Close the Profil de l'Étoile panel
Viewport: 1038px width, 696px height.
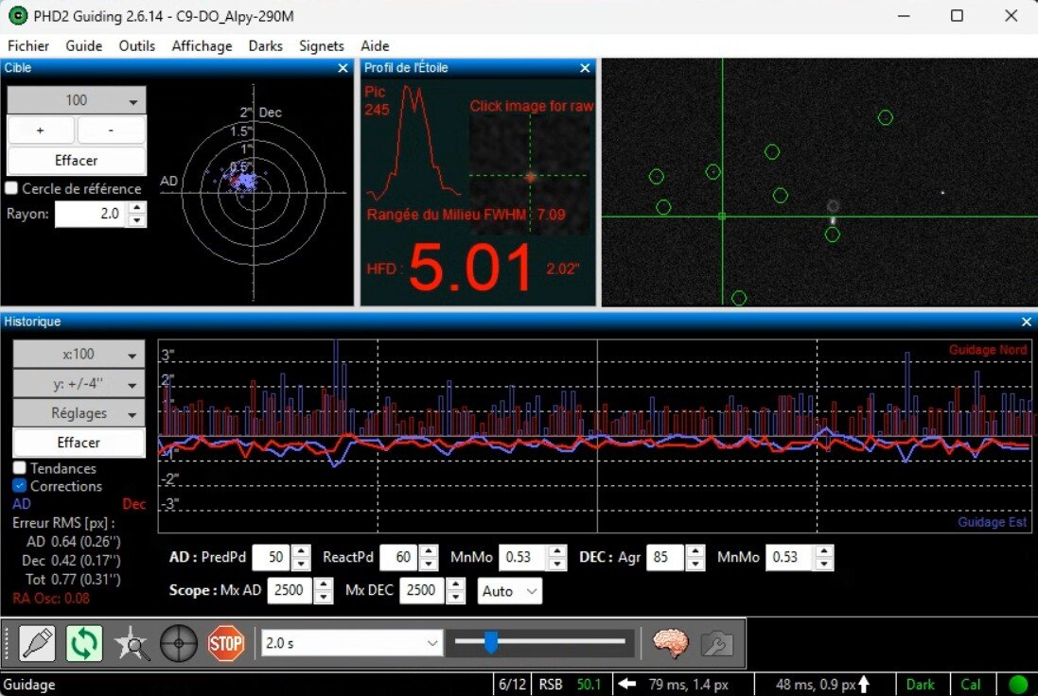(x=585, y=67)
